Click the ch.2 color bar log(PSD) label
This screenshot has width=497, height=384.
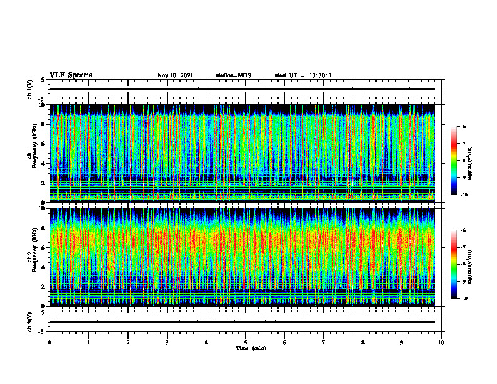coord(470,267)
